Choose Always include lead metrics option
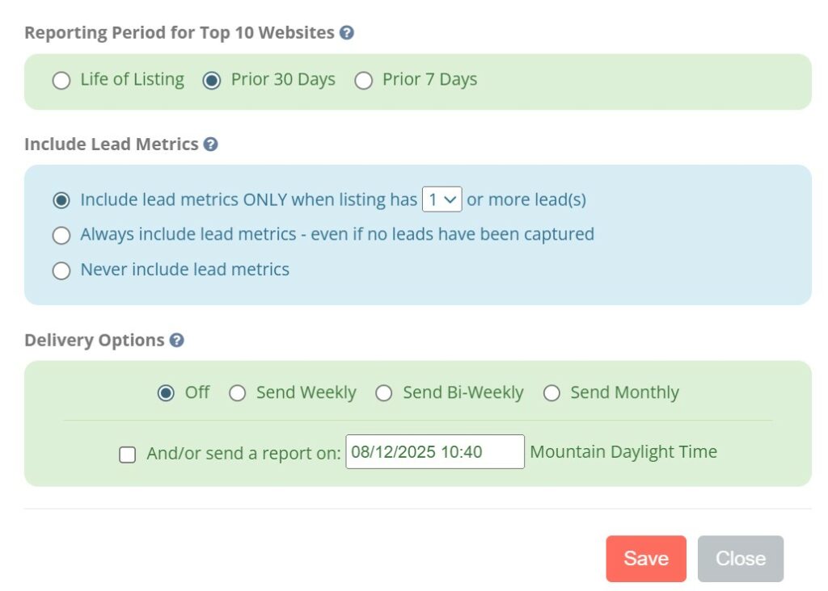 tap(61, 235)
